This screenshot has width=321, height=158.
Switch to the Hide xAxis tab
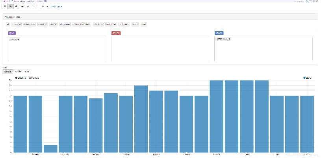pos(27,71)
